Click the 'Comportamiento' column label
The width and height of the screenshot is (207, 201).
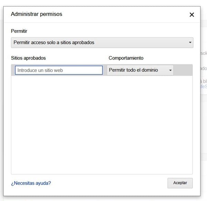click(x=126, y=58)
